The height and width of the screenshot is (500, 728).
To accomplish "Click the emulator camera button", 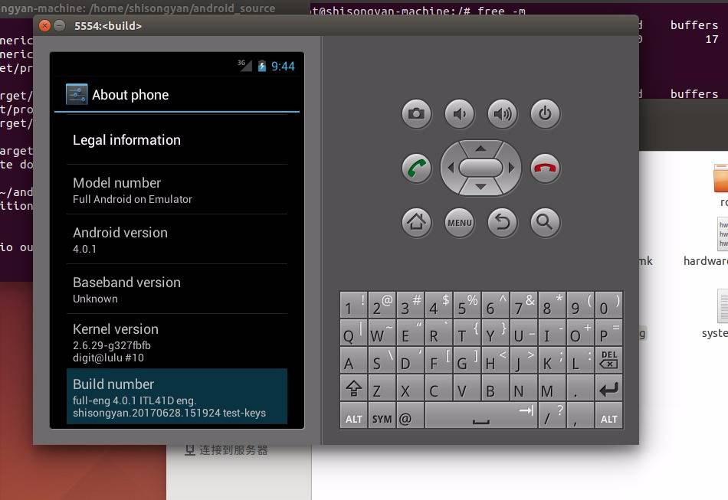I will coord(416,113).
